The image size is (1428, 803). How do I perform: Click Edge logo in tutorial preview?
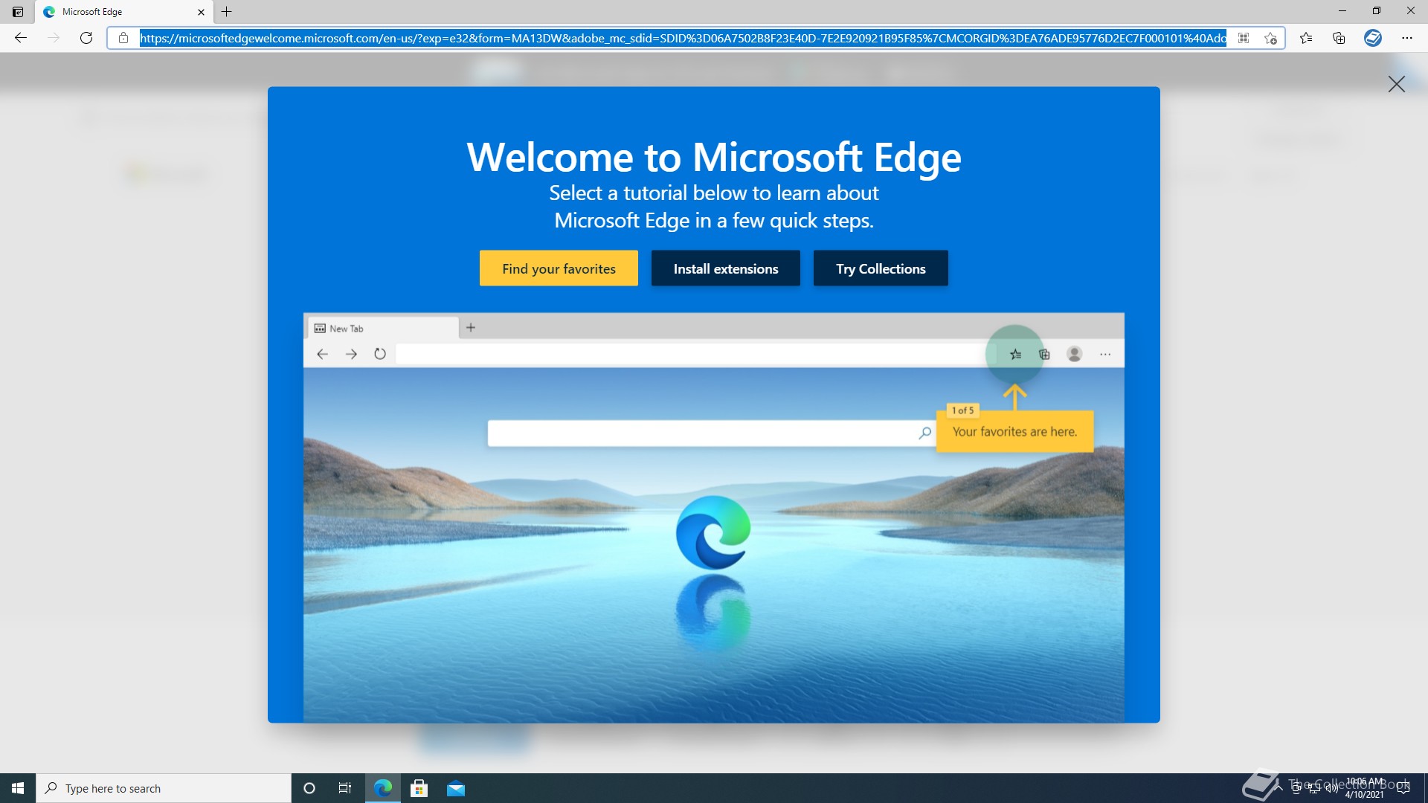click(x=713, y=532)
